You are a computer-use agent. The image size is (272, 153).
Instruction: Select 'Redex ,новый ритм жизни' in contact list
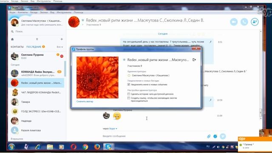(x=36, y=83)
